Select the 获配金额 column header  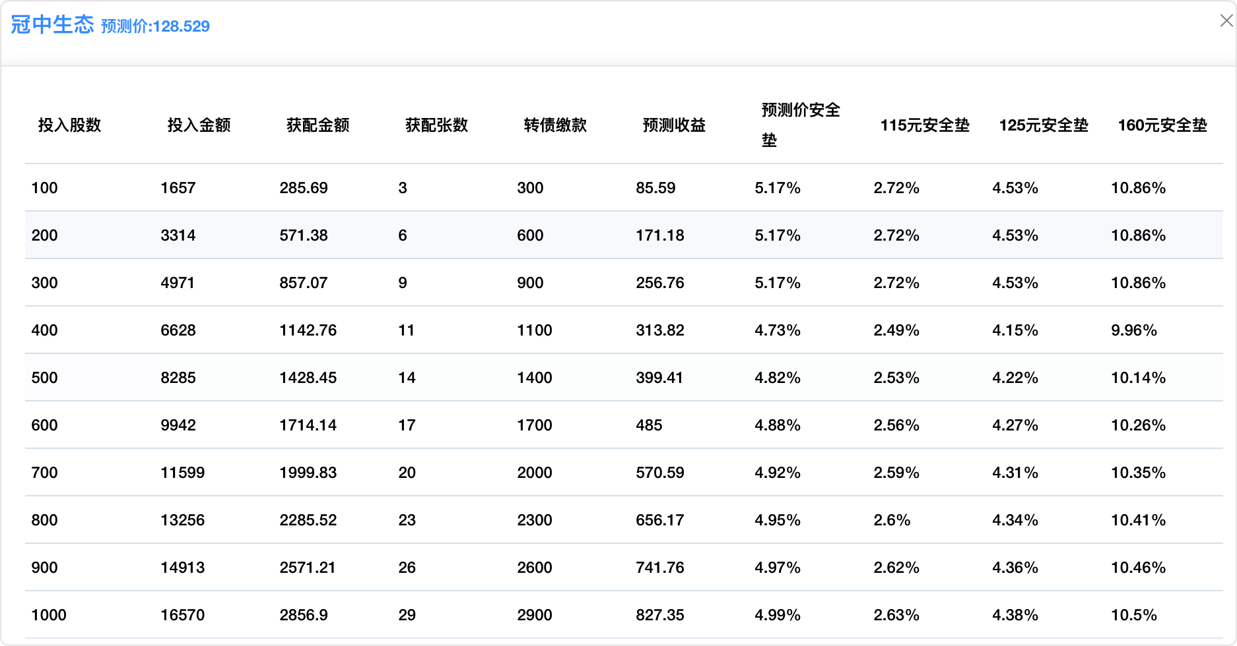318,125
